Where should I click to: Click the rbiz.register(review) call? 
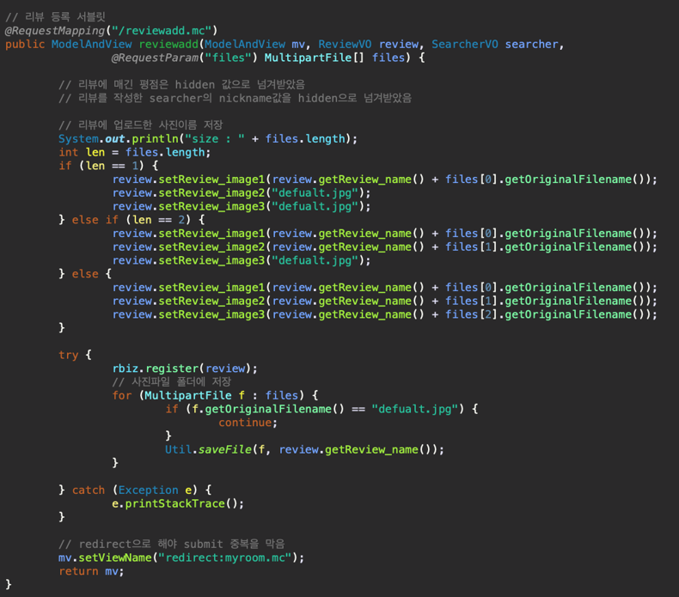[185, 369]
